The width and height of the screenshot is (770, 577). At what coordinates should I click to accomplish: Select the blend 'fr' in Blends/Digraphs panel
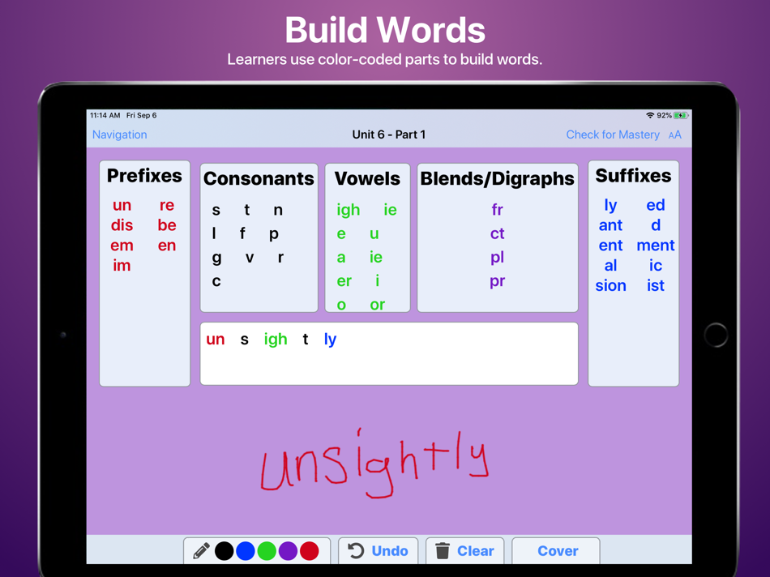[x=497, y=209]
